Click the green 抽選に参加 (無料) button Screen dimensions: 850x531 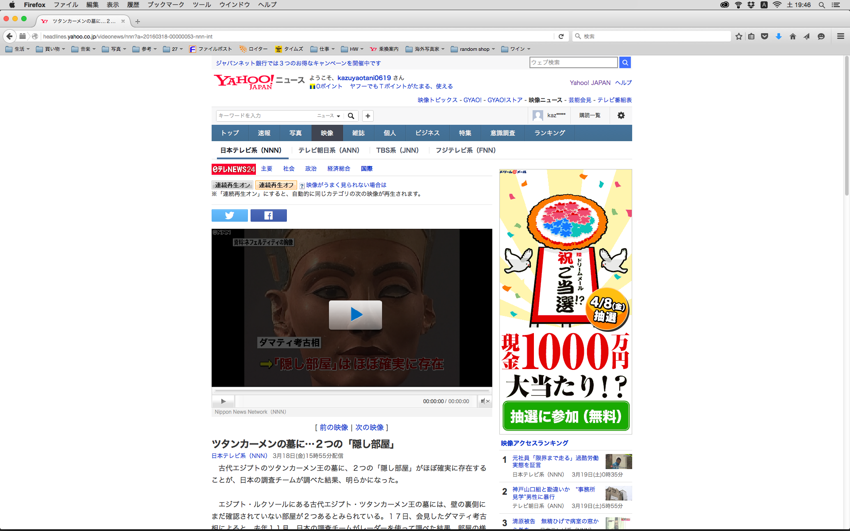[x=566, y=416]
